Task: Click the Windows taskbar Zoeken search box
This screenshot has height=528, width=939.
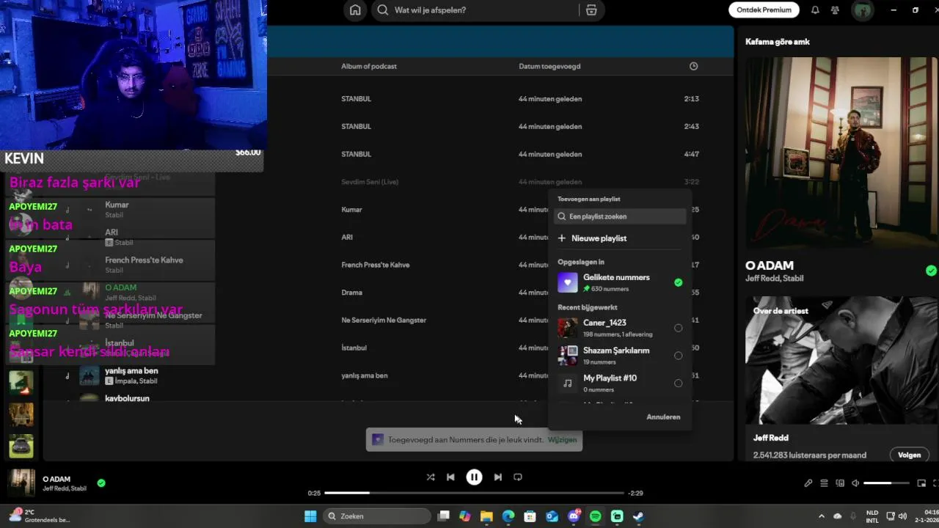Action: (377, 516)
